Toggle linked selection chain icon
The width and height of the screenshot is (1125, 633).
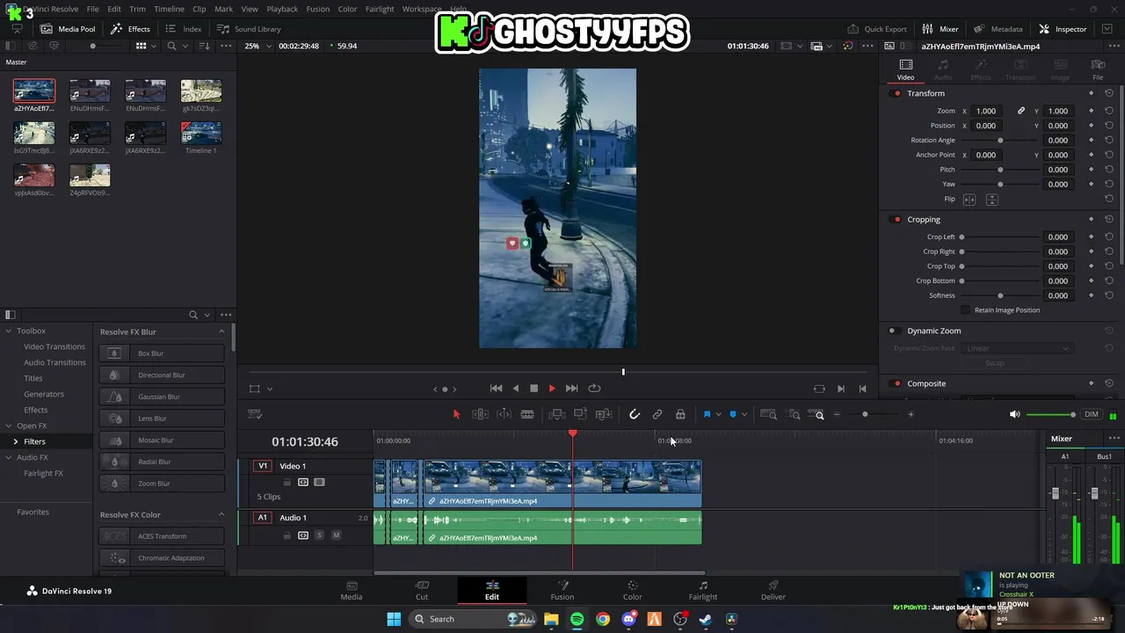657,414
